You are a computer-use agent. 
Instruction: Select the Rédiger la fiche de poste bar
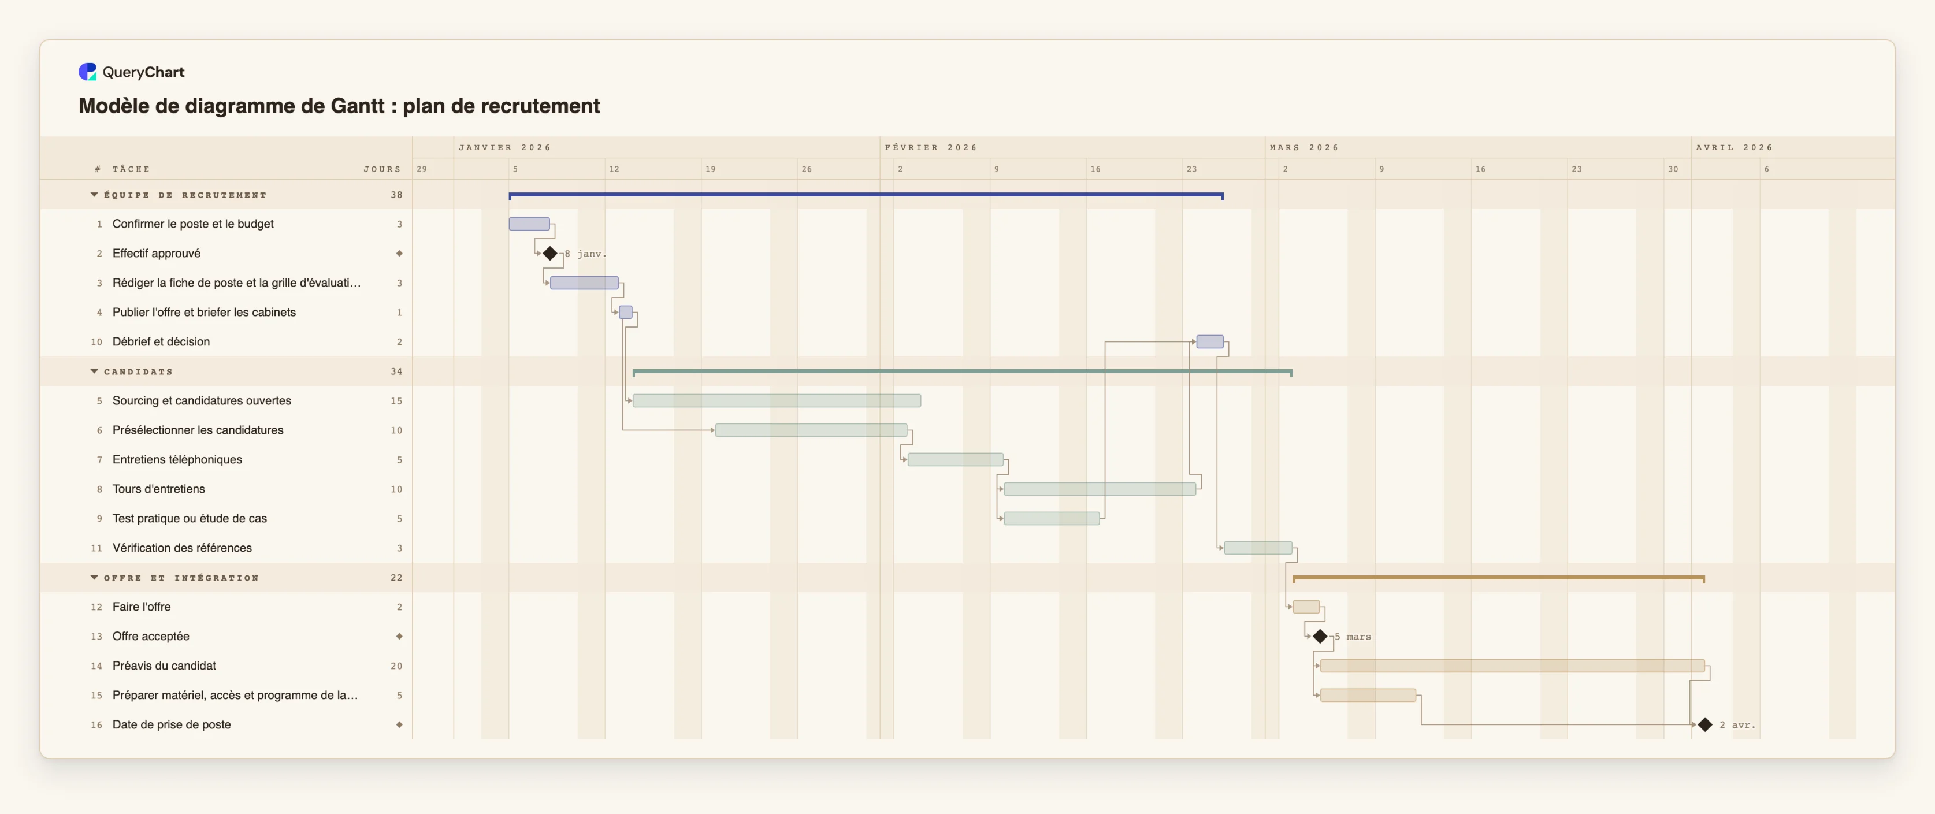(x=584, y=283)
